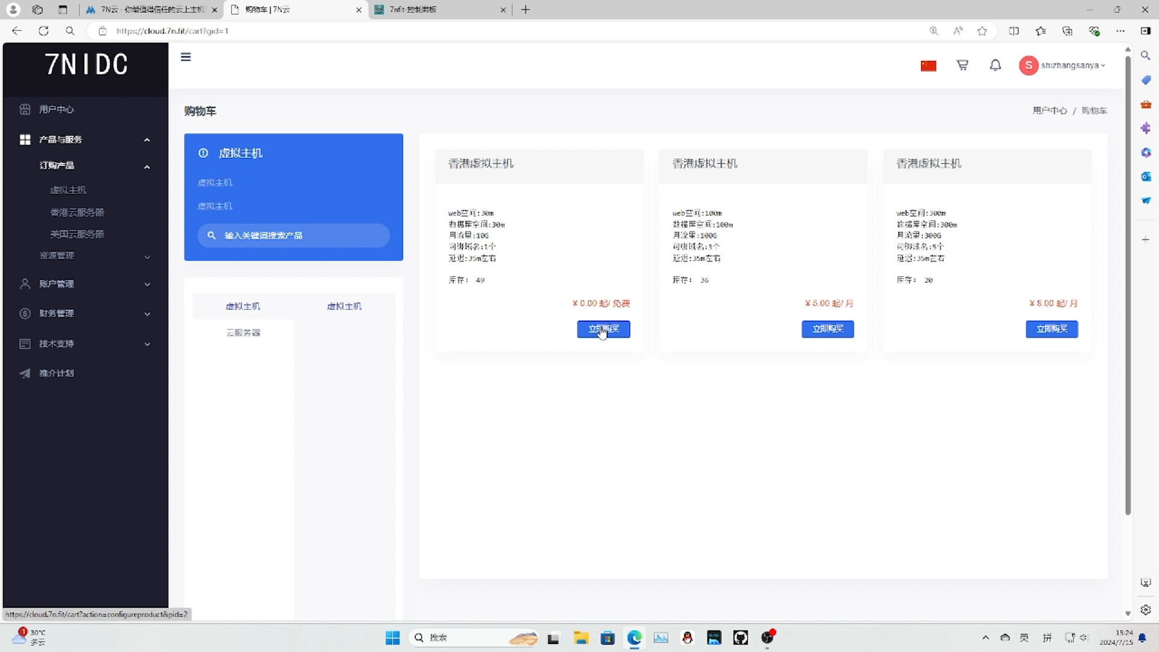
Task: Select 美国云服务器 in the sidebar
Action: (x=77, y=234)
